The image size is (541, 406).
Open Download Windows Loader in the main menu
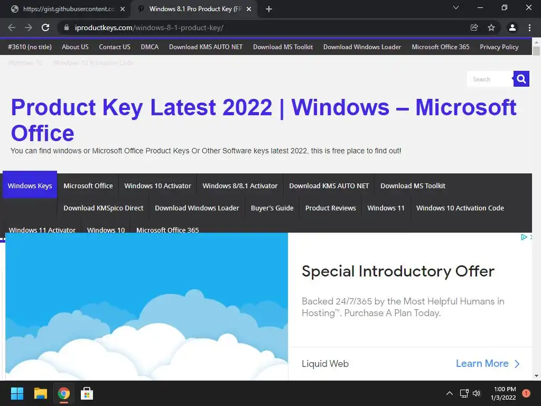point(197,208)
